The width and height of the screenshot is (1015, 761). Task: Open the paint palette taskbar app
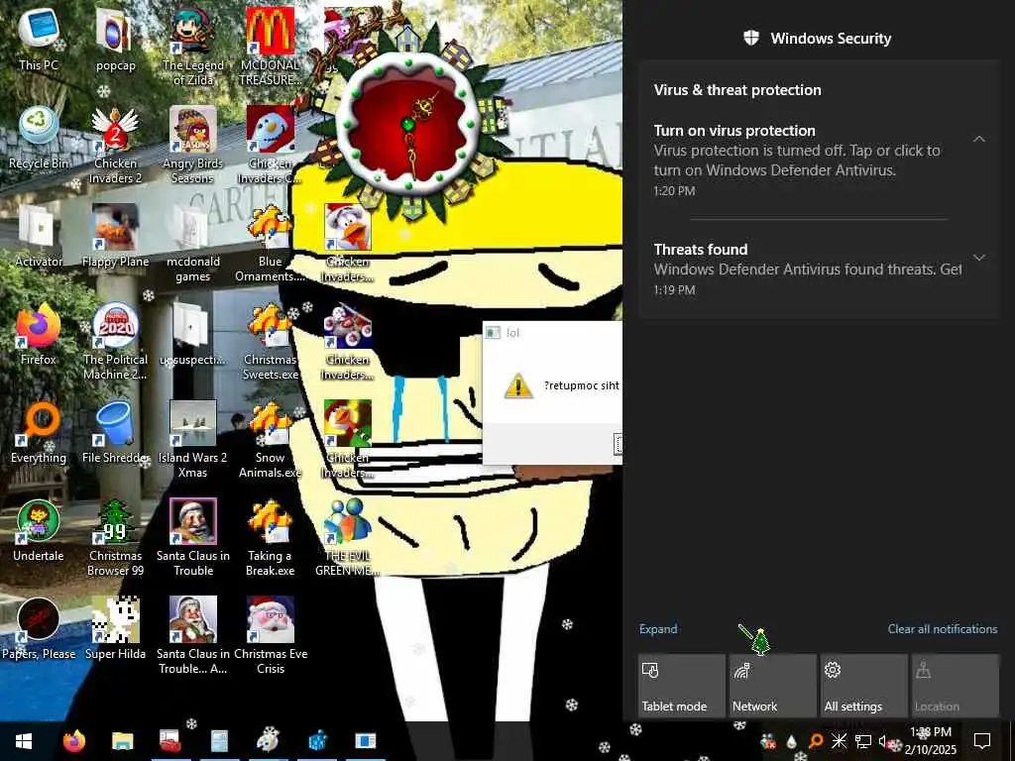tap(268, 741)
